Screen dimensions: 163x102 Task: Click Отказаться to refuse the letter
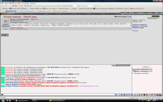pos(6,26)
